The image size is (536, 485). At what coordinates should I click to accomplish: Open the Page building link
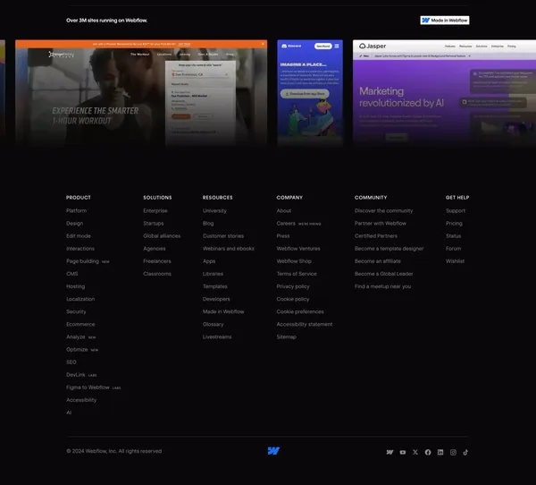82,261
